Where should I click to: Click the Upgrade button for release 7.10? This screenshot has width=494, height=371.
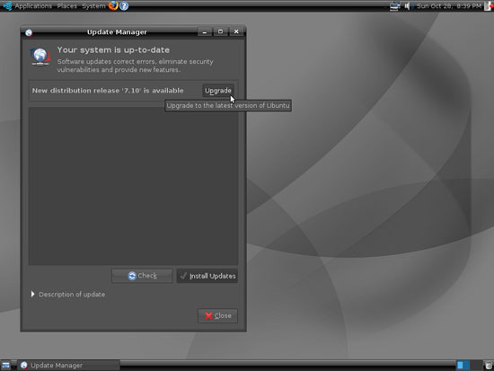pyautogui.click(x=218, y=91)
